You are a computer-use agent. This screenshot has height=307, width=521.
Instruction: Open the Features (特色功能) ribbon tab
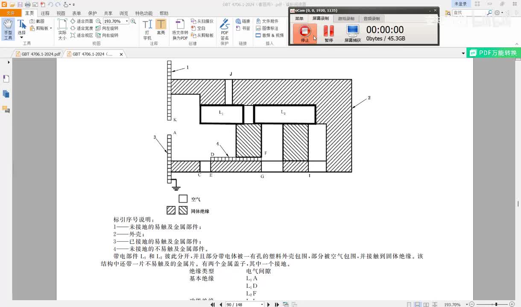coord(144,13)
